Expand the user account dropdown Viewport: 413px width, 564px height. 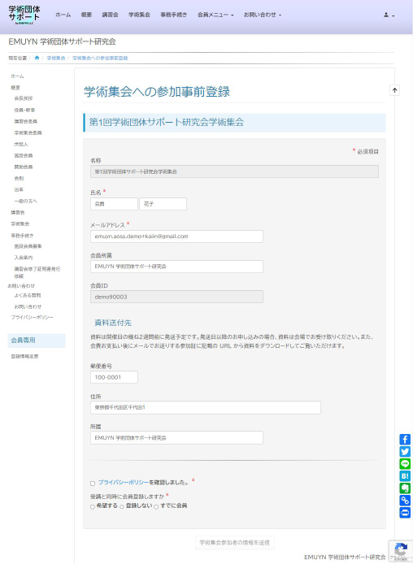tap(389, 15)
